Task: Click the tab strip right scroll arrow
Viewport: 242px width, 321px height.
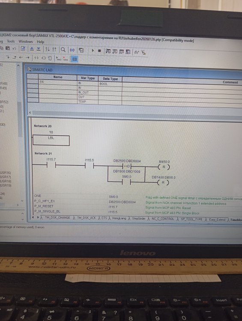Action: (38, 217)
